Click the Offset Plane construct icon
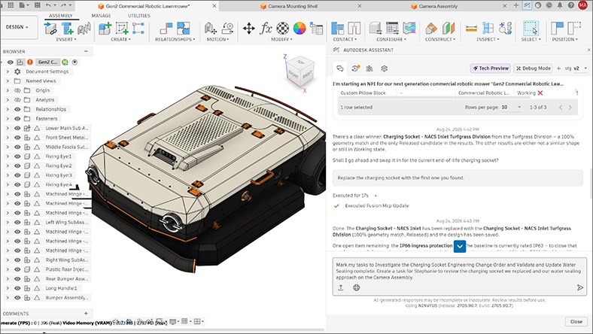Screen dimensions: 593x334 [431, 29]
